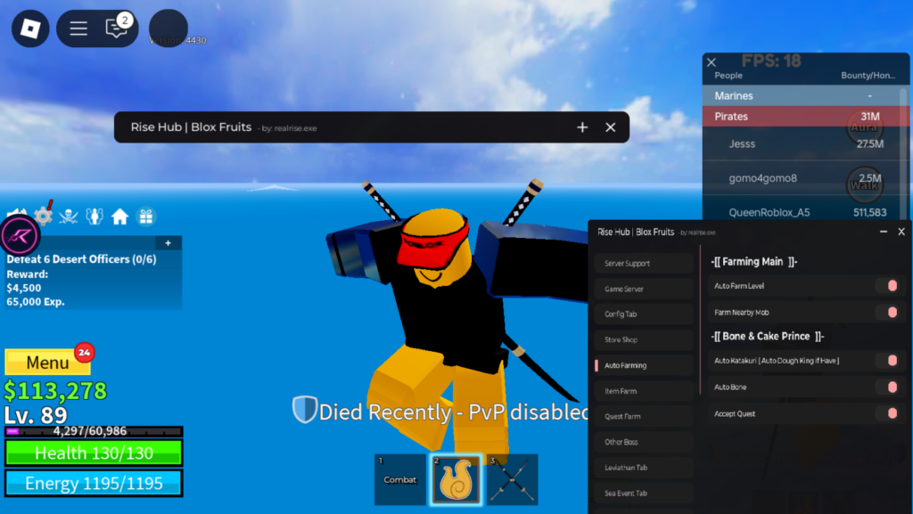Tap the Walk circular button
Screen dimensions: 913x514
[864, 185]
